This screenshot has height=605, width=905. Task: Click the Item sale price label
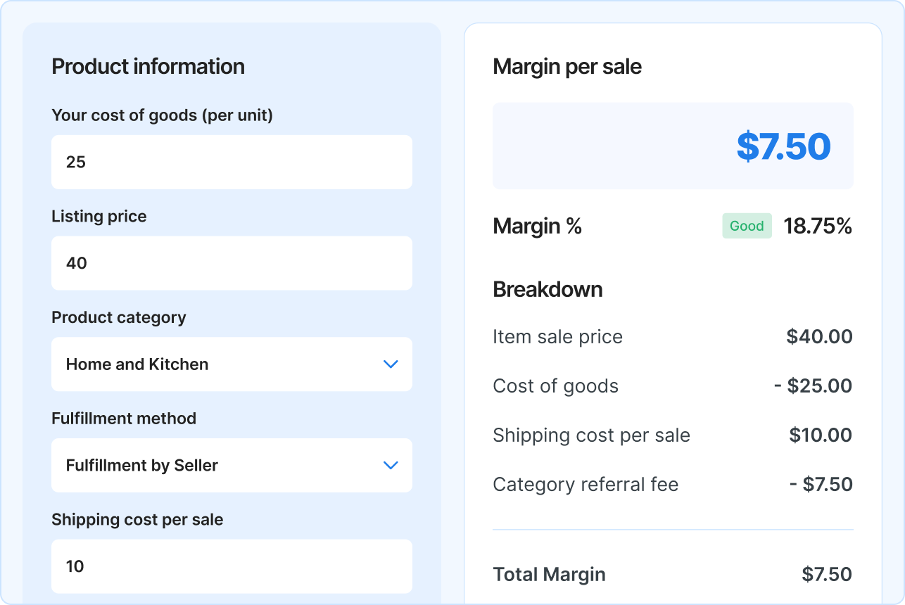pos(557,337)
